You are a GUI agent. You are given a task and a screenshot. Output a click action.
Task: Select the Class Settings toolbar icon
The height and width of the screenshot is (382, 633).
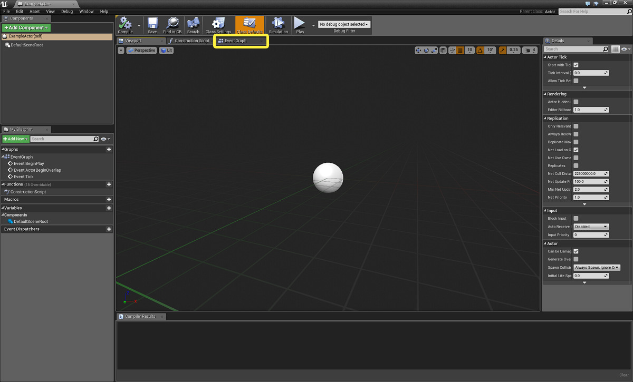[218, 24]
